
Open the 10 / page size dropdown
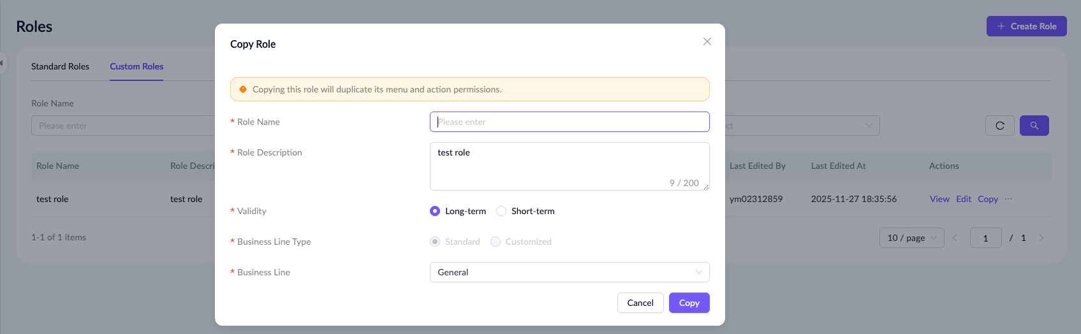pyautogui.click(x=911, y=238)
